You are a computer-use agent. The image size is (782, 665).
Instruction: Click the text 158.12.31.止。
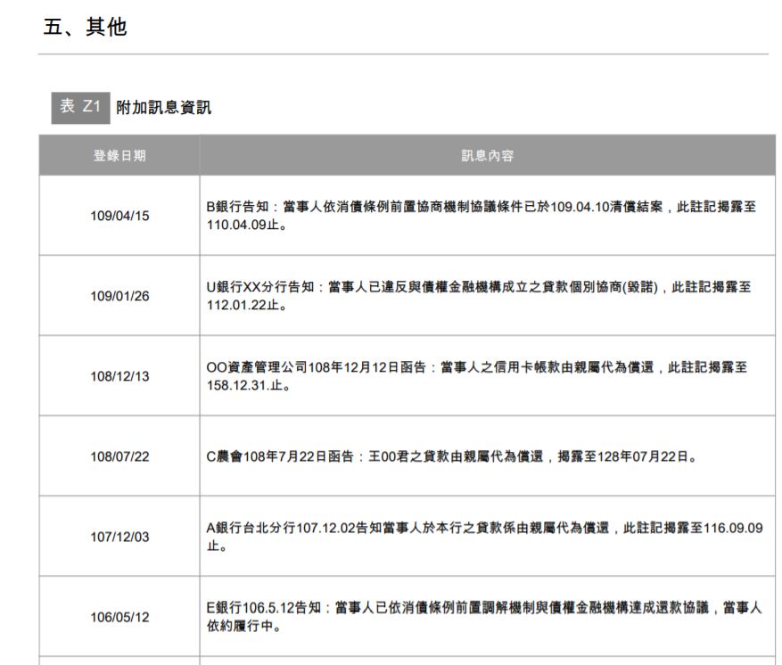[249, 385]
